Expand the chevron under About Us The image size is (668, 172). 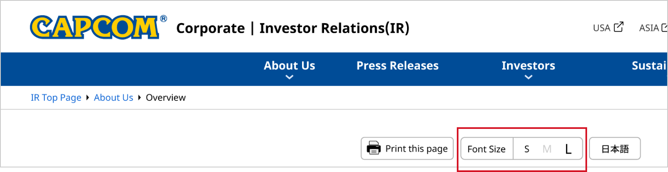click(x=289, y=77)
